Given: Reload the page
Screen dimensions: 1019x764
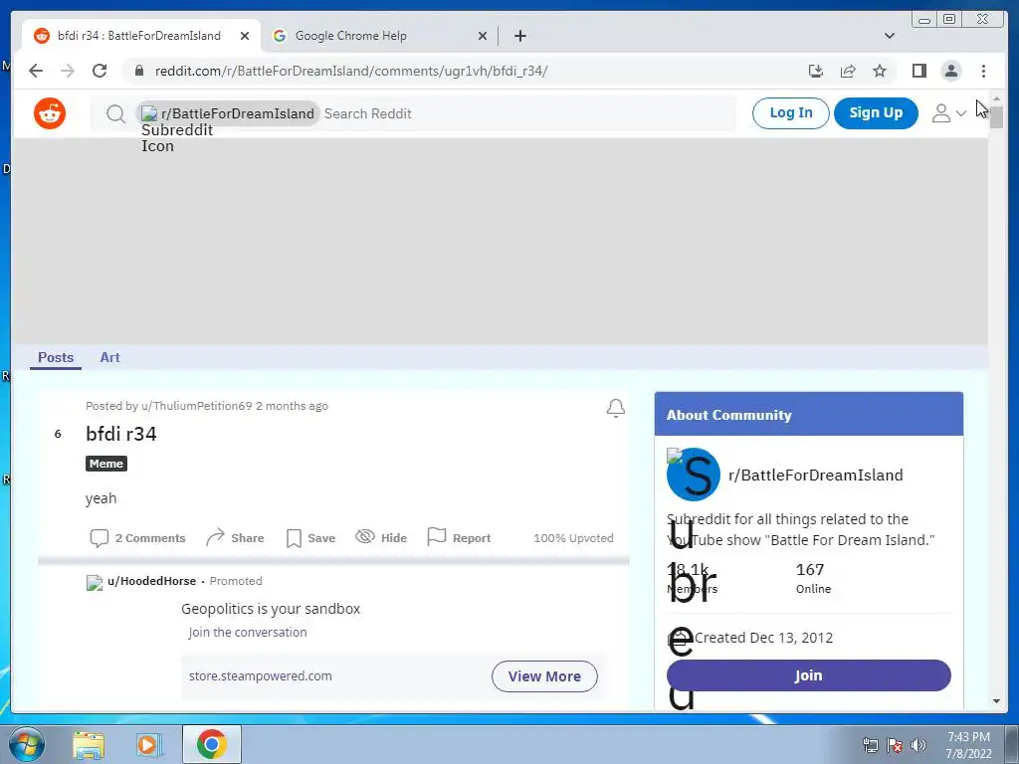Looking at the screenshot, I should pyautogui.click(x=100, y=71).
